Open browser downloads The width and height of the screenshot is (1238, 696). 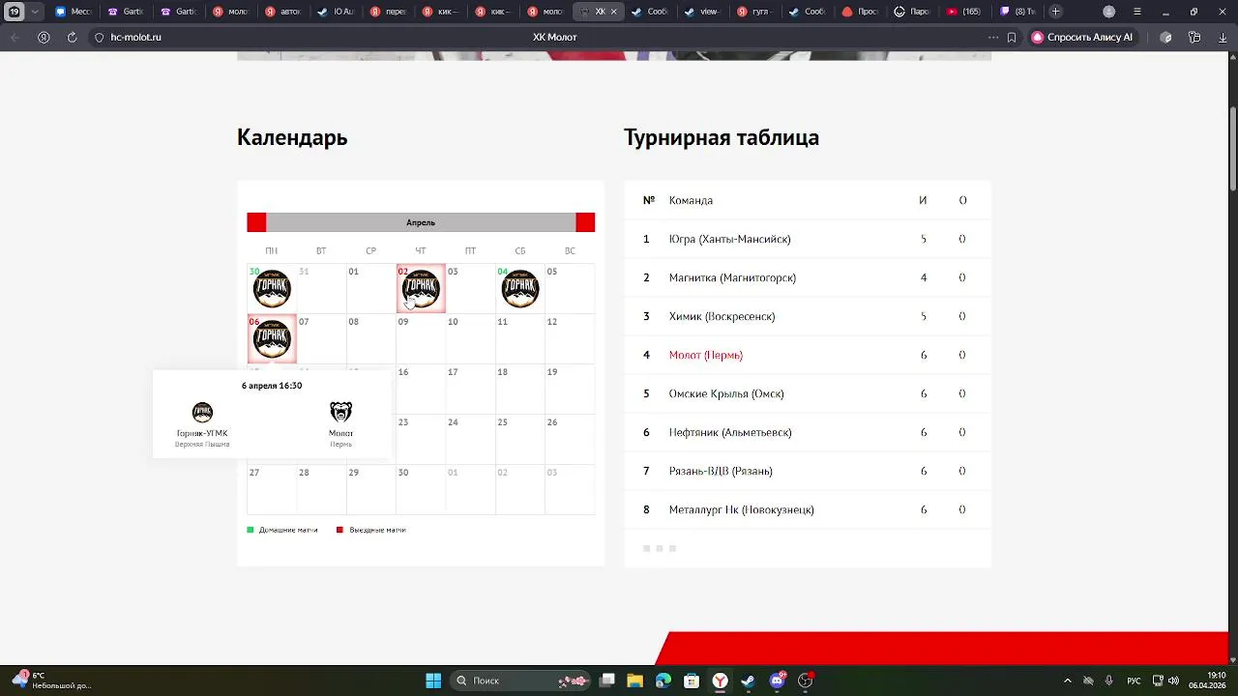pyautogui.click(x=1223, y=37)
